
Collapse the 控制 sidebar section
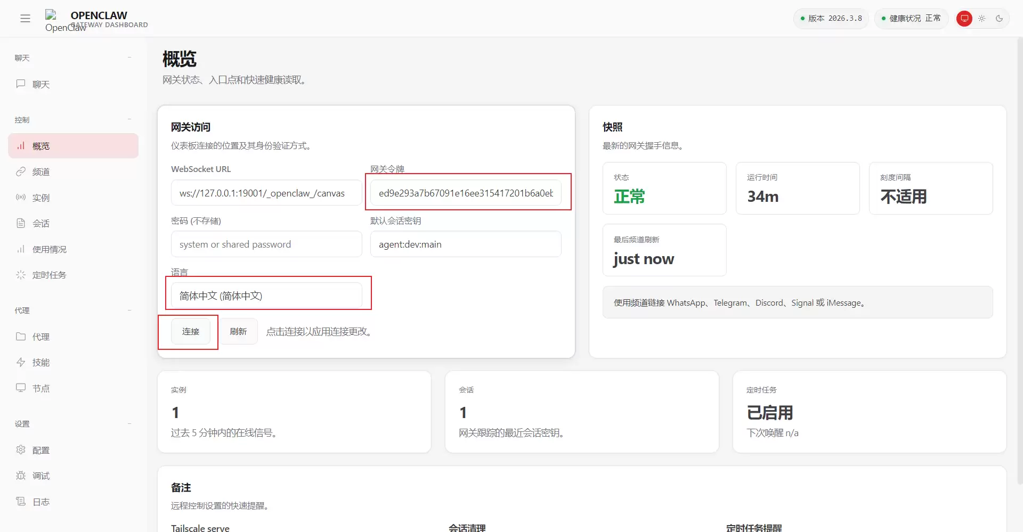(x=129, y=120)
